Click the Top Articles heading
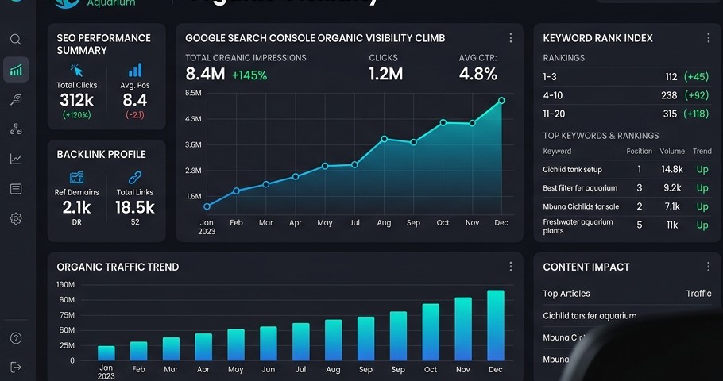723x381 pixels. click(566, 294)
